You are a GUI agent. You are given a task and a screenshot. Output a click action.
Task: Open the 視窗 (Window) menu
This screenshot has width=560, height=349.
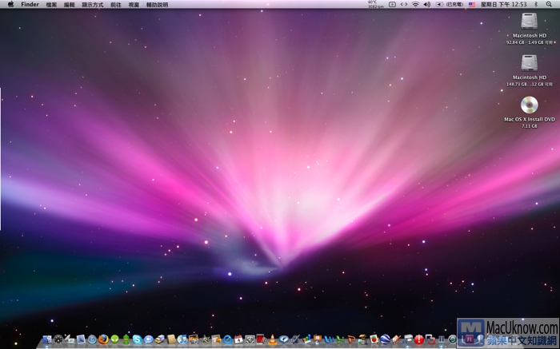click(134, 5)
